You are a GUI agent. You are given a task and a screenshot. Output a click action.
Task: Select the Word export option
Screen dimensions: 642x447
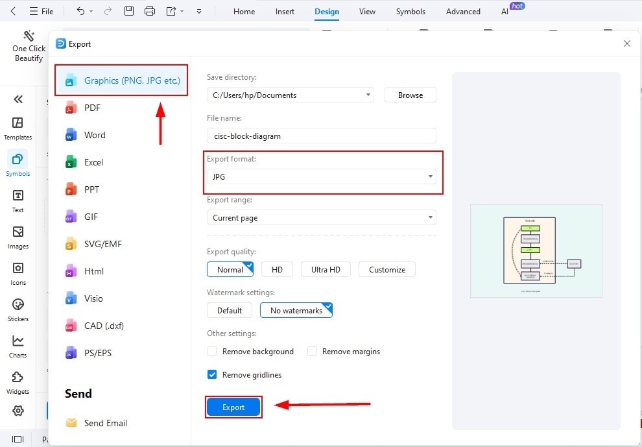(94, 135)
